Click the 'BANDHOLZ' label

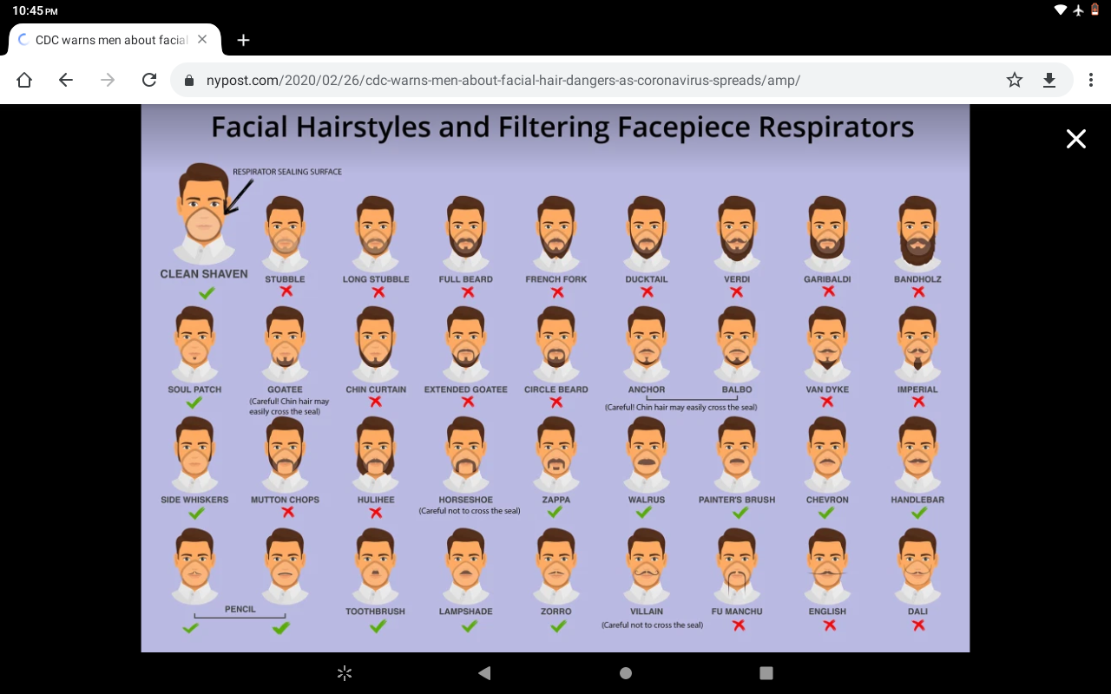pos(917,279)
